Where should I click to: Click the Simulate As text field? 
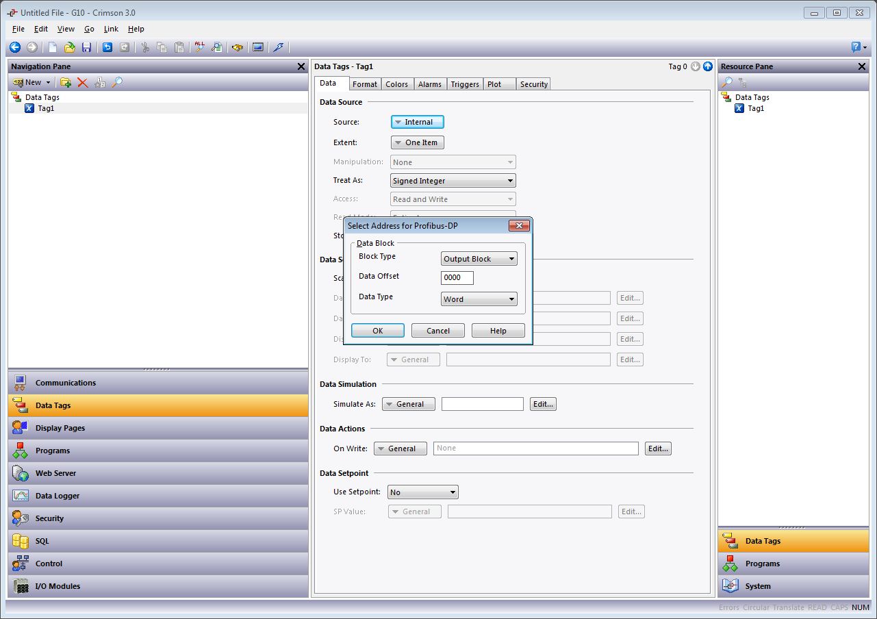point(483,404)
